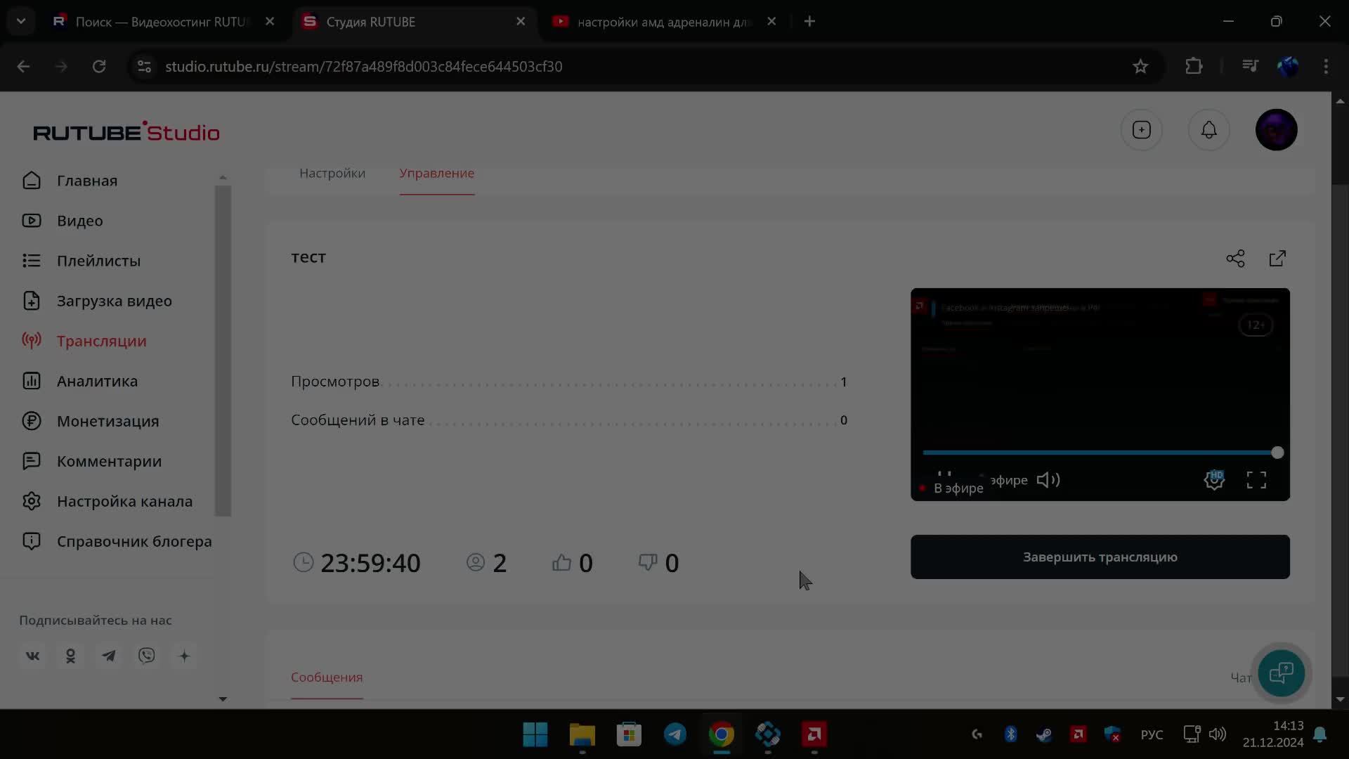1349x759 pixels.
Task: Open a new browser tab
Action: tap(809, 22)
